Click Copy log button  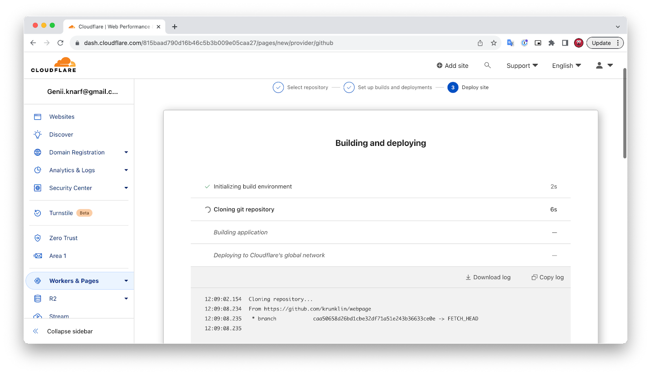click(548, 277)
